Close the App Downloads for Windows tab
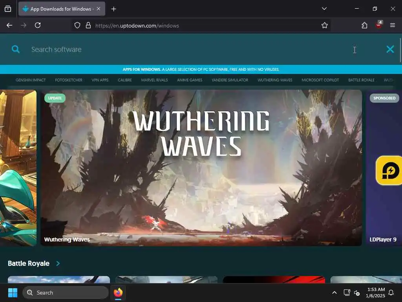This screenshot has width=402, height=302. point(99,9)
